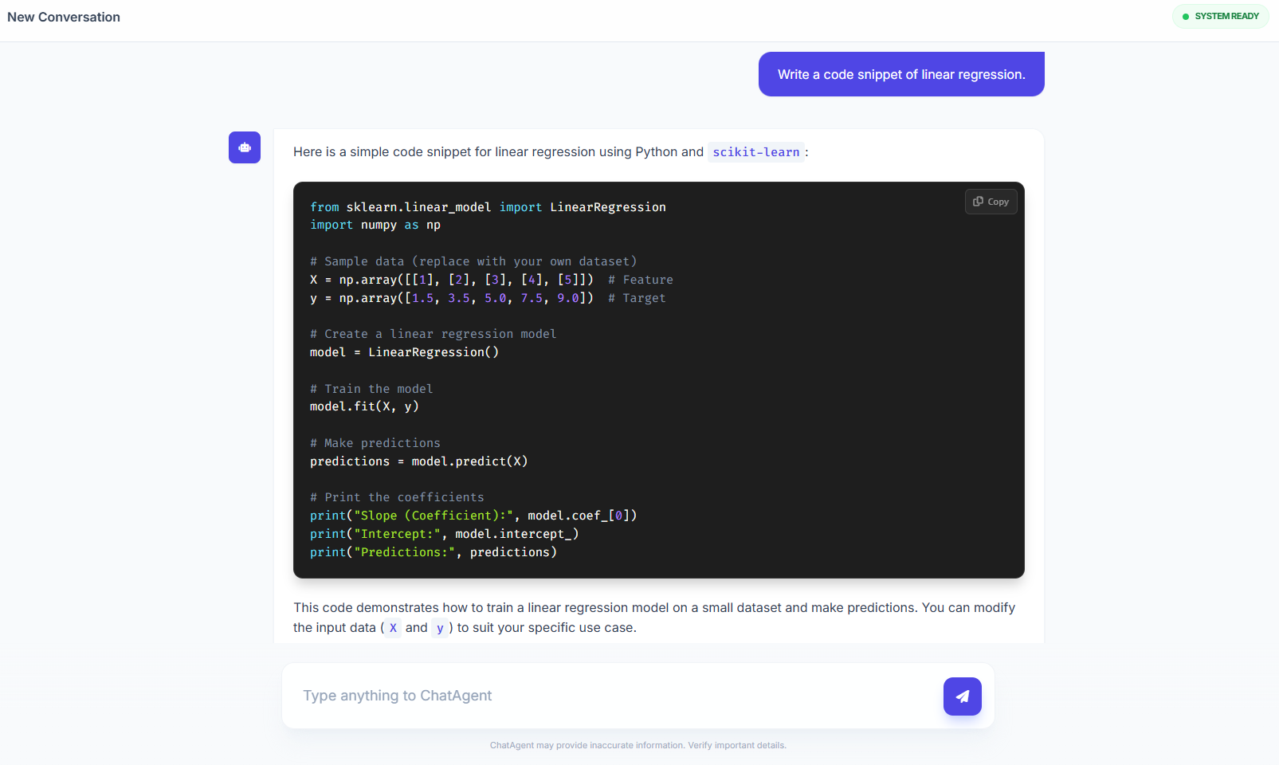Click the disclaimer text below the input
Viewport: 1279px width, 765px height.
pyautogui.click(x=638, y=745)
